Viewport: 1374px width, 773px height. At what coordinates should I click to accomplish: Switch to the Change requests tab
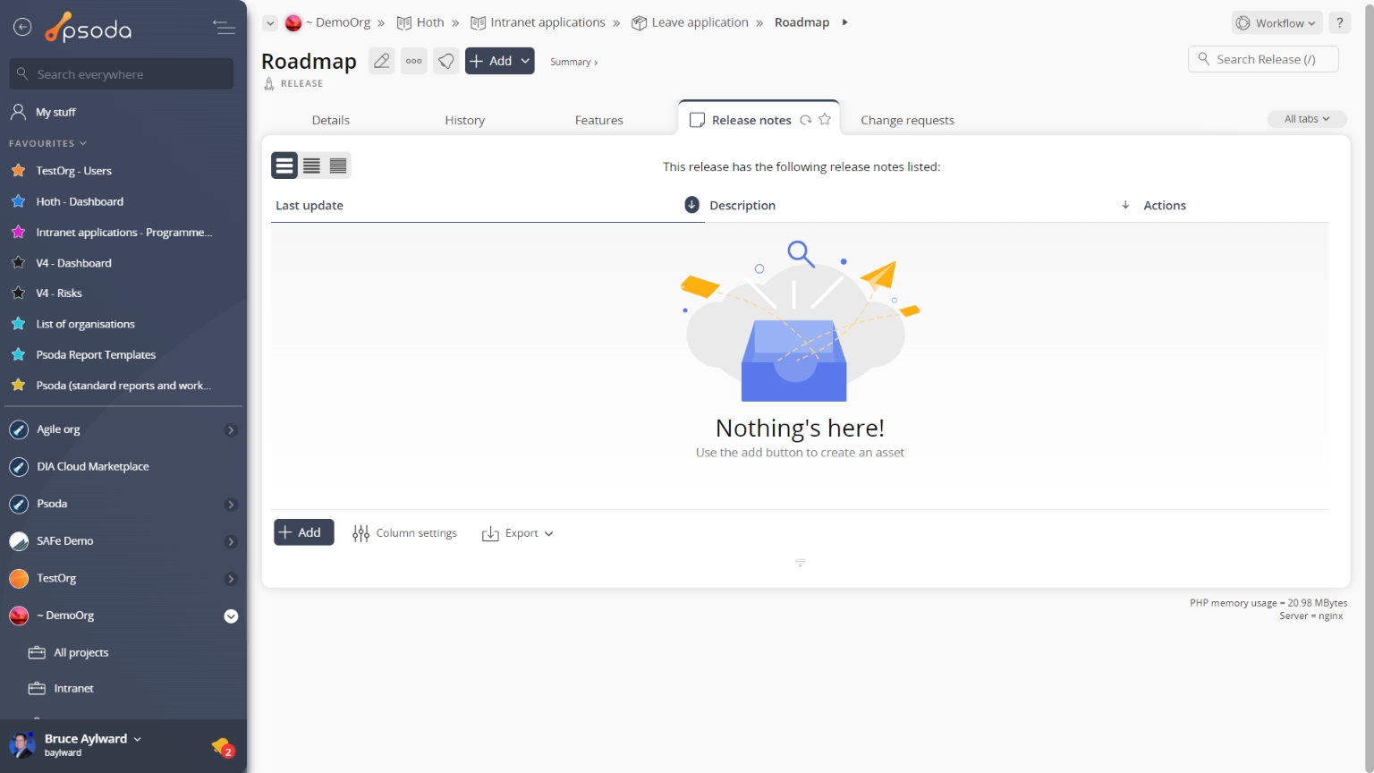(907, 120)
